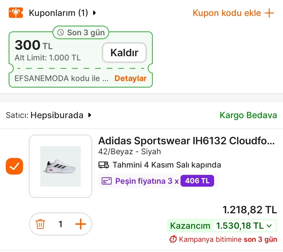Screen dimensions: 283x252
Task: Open the Hepsiburada seller arrow
Action: (90, 115)
